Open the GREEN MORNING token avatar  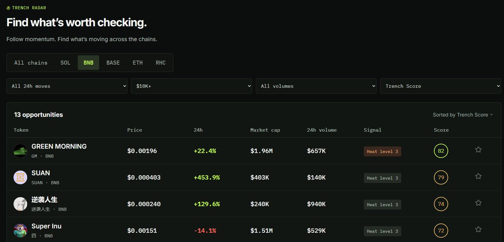coord(20,151)
